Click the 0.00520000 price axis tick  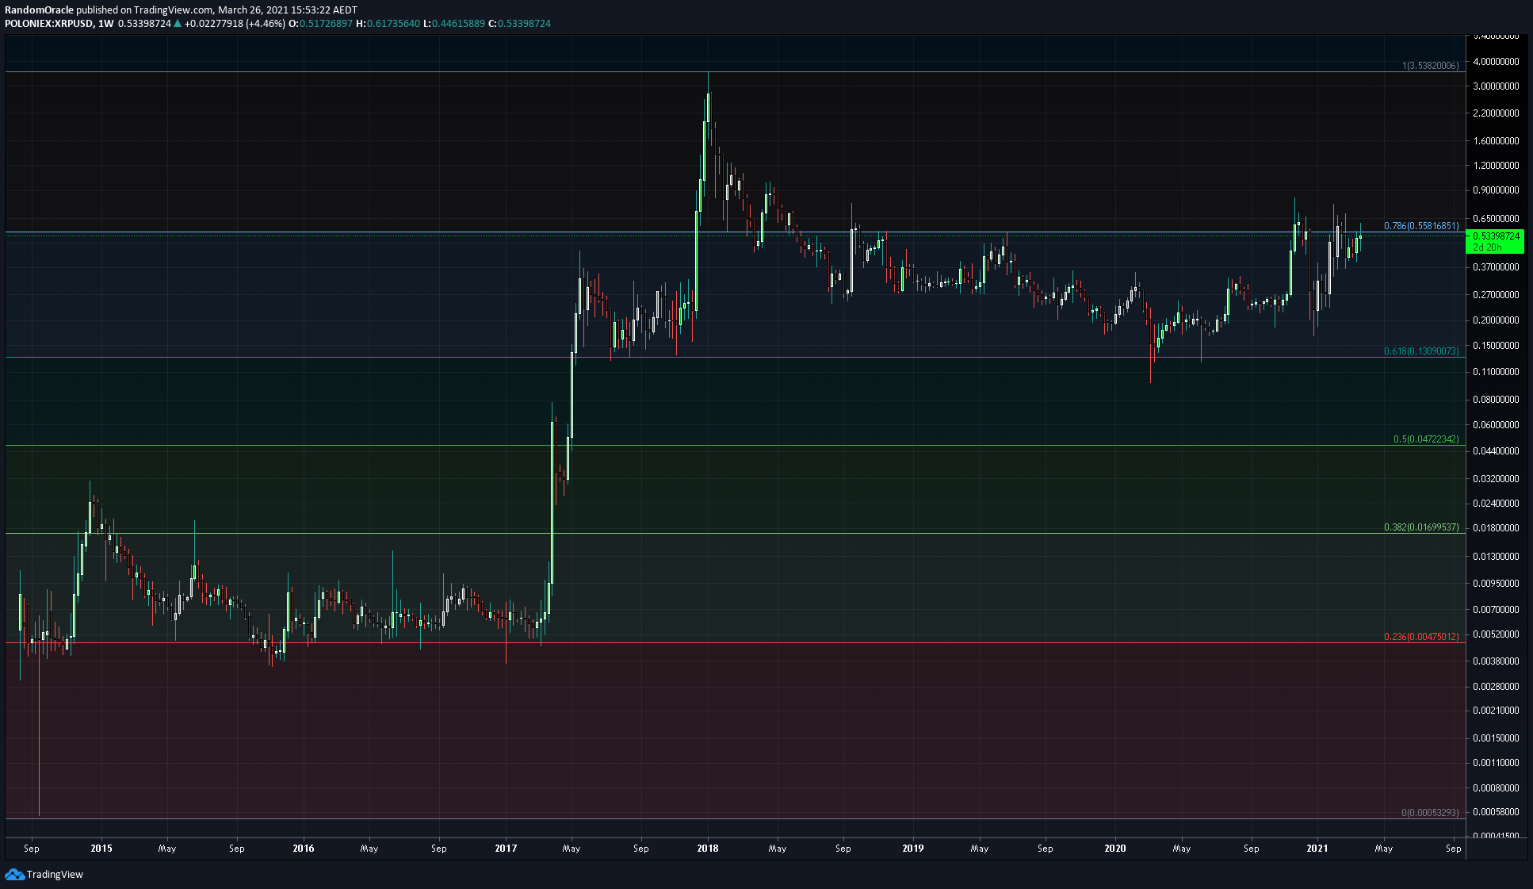coord(1496,634)
